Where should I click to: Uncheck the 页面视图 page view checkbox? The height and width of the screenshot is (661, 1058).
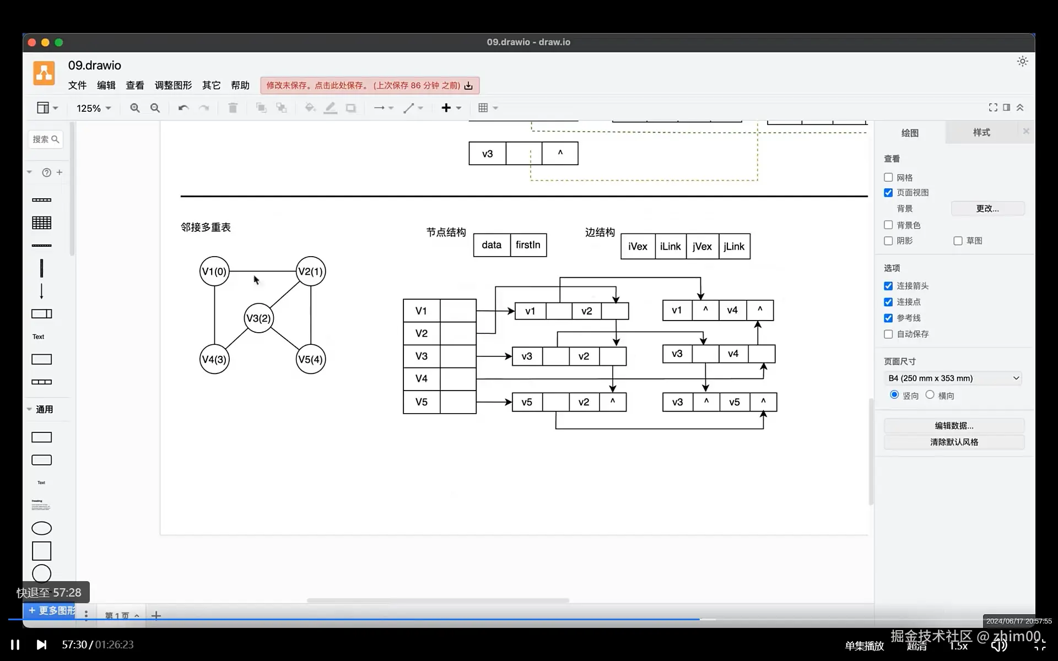click(888, 193)
